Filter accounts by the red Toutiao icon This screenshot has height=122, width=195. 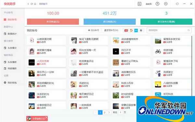pos(126,30)
